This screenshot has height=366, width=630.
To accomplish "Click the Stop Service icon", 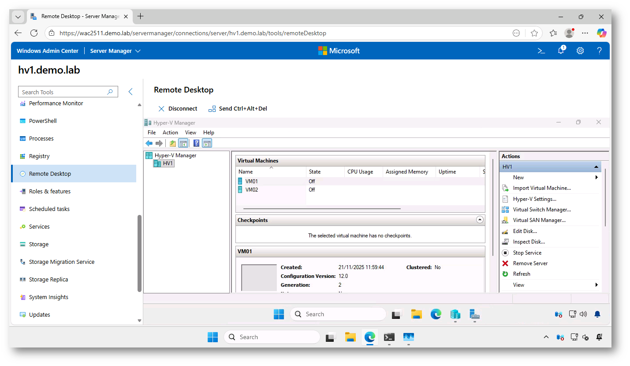I will point(505,253).
